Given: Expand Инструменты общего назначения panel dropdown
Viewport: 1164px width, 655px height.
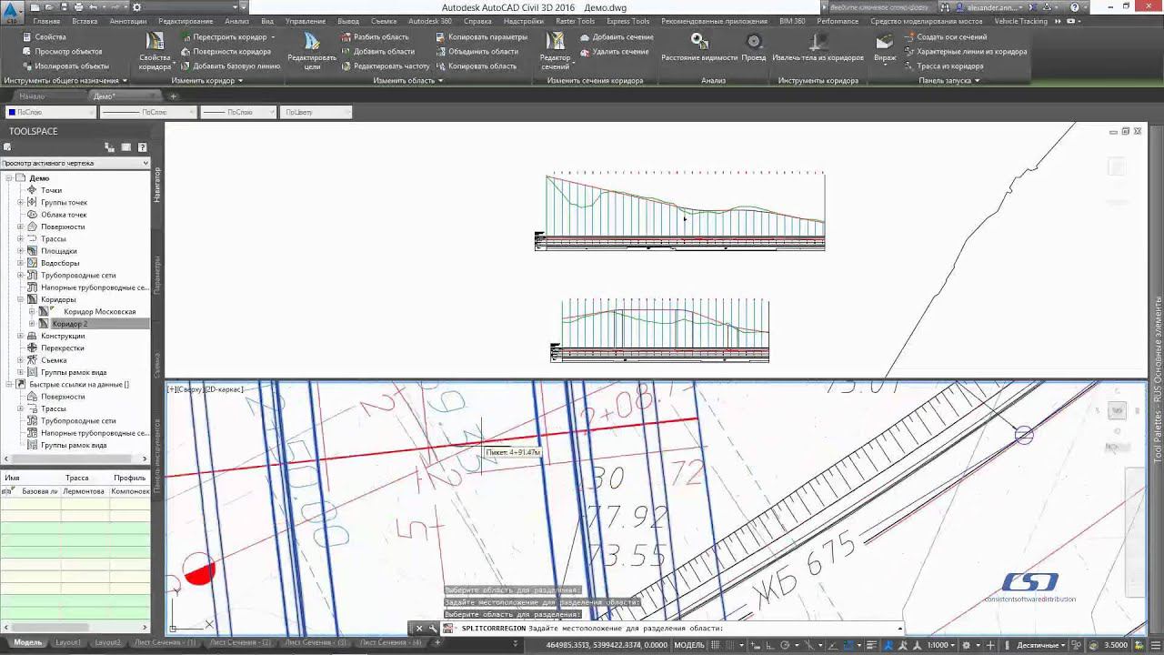Looking at the screenshot, I should coord(65,81).
